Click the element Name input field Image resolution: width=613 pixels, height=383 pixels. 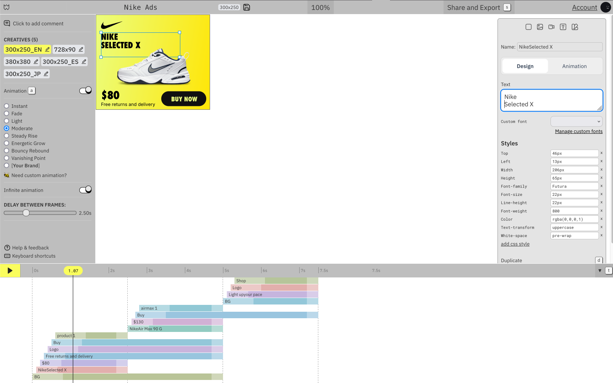[560, 47]
